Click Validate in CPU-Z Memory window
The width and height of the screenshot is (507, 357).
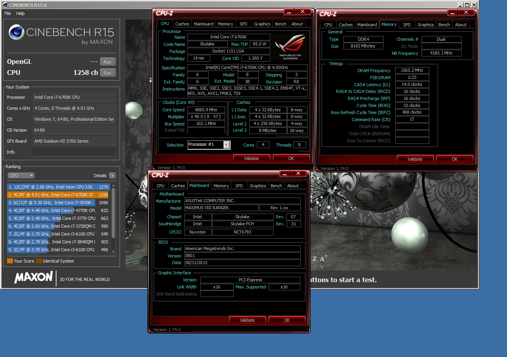point(415,159)
